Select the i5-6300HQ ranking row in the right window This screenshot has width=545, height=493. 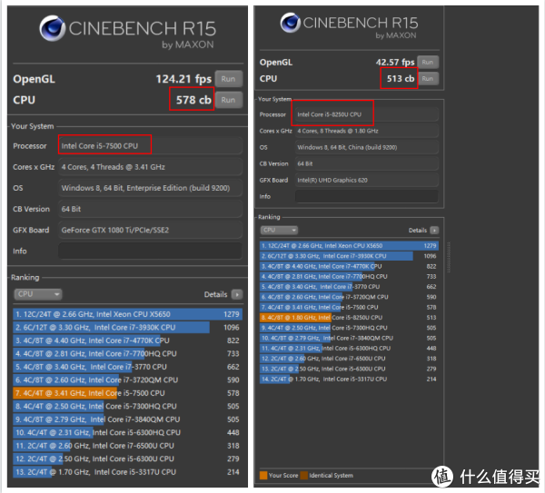coord(349,348)
